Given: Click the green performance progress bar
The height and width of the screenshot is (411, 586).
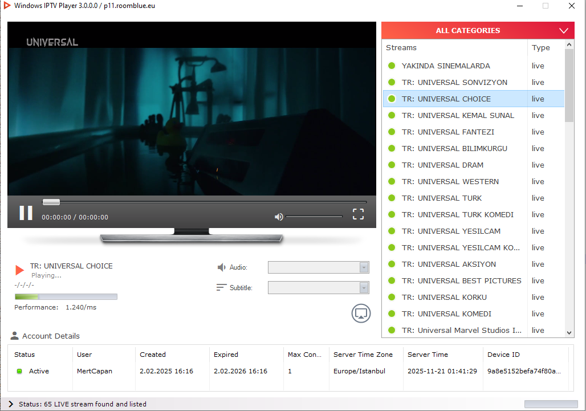Looking at the screenshot, I should (66, 296).
